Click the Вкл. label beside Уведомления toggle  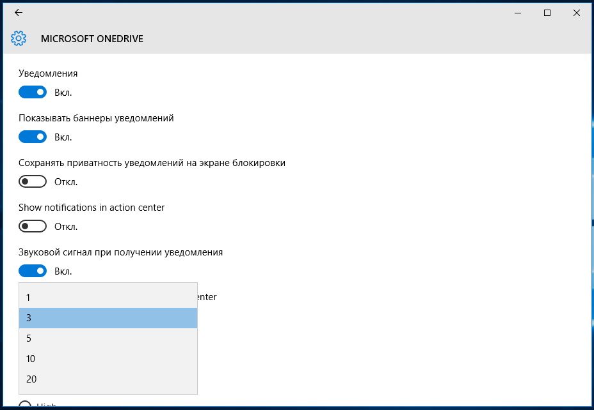coord(63,93)
